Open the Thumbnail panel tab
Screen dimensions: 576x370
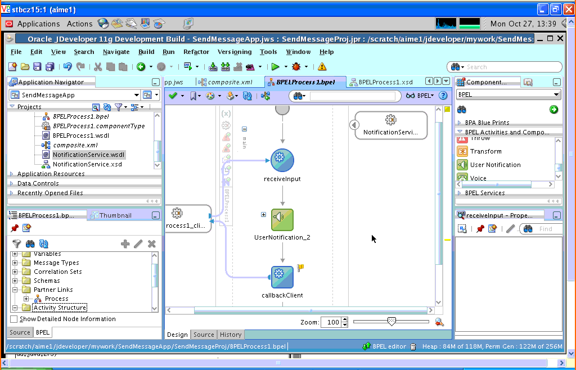pos(111,215)
